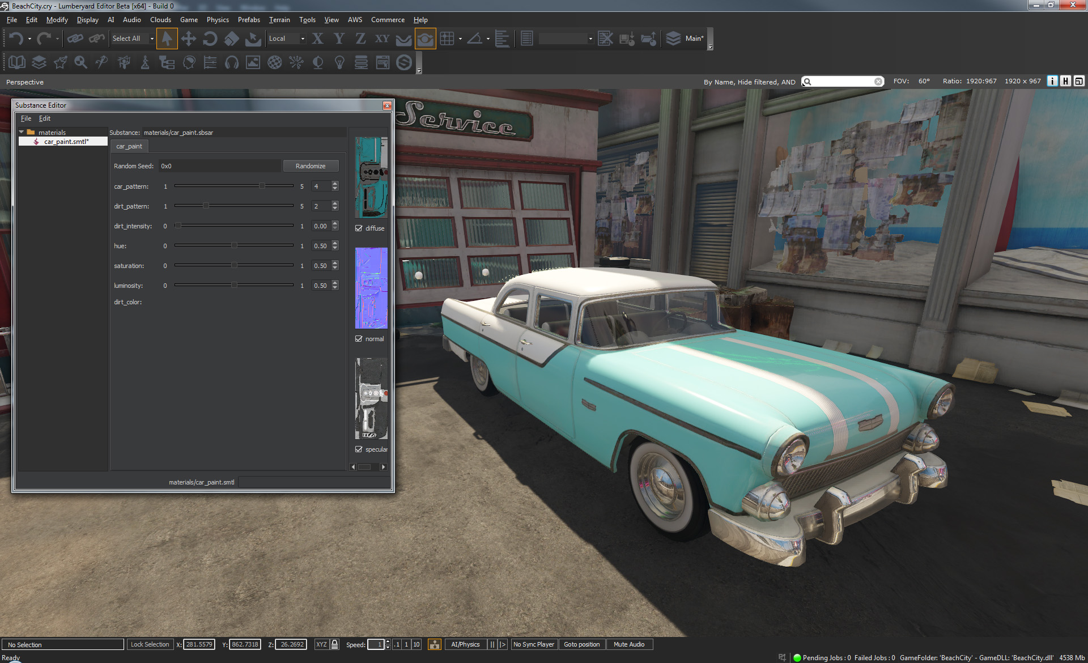This screenshot has width=1088, height=663.
Task: Click the Physics simulation toggle icon
Action: (436, 645)
